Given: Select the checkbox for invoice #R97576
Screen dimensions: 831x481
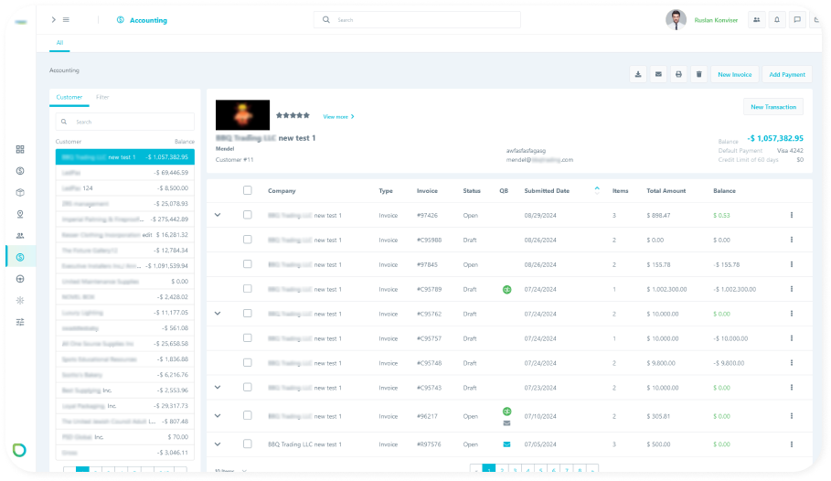Looking at the screenshot, I should point(247,444).
